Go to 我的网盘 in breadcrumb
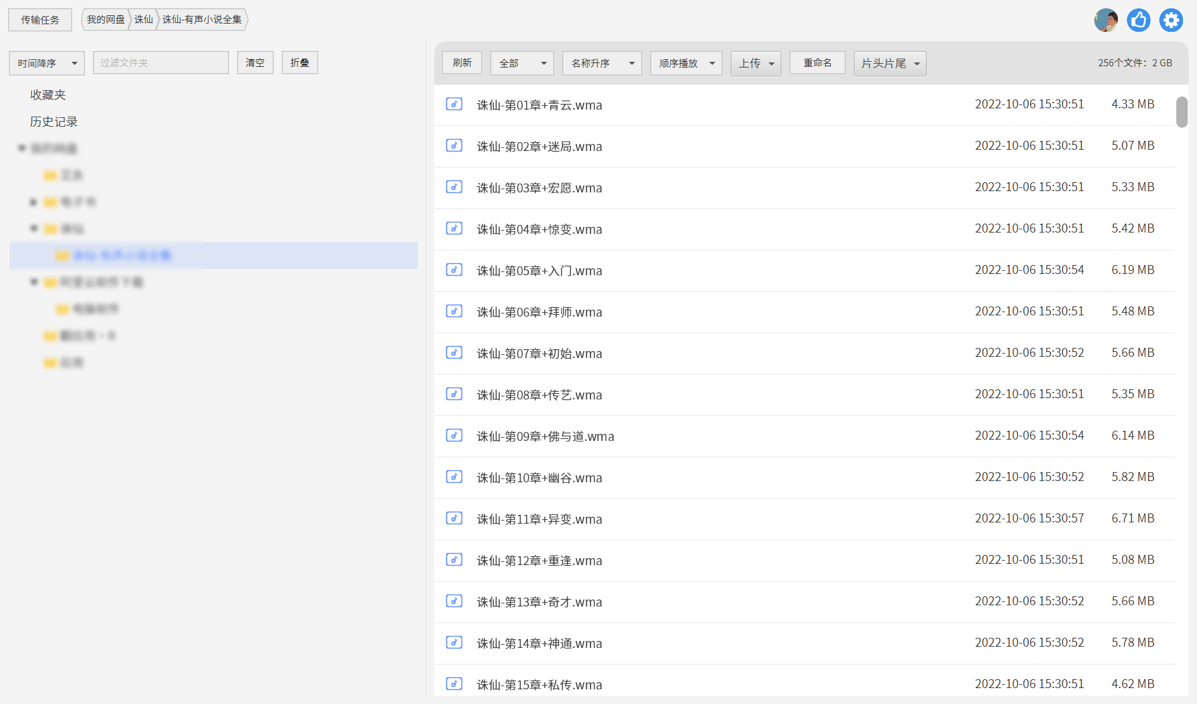 pos(106,20)
